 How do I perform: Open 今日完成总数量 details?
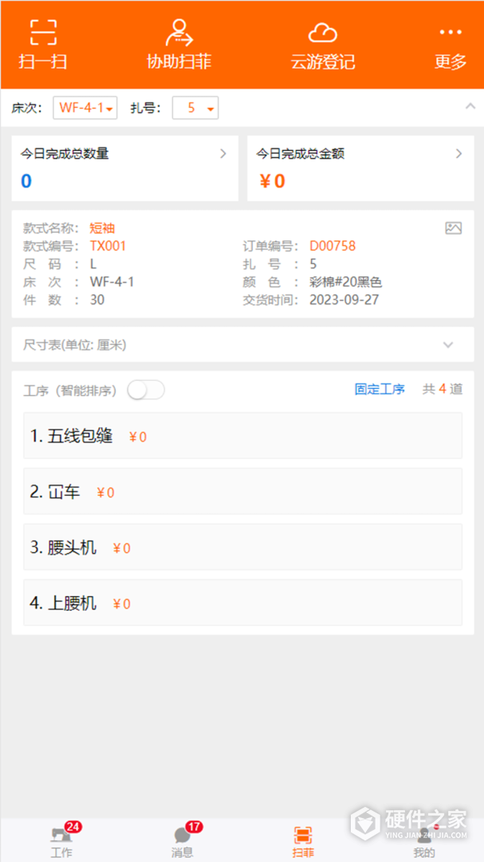124,168
